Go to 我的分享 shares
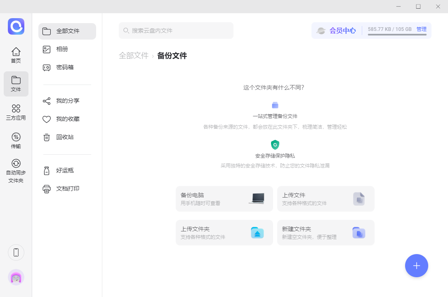Viewport: 448px width, 297px height. (68, 101)
